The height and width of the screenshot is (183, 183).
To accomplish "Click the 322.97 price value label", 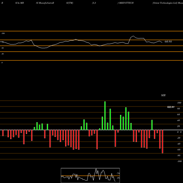I will 171,107.
